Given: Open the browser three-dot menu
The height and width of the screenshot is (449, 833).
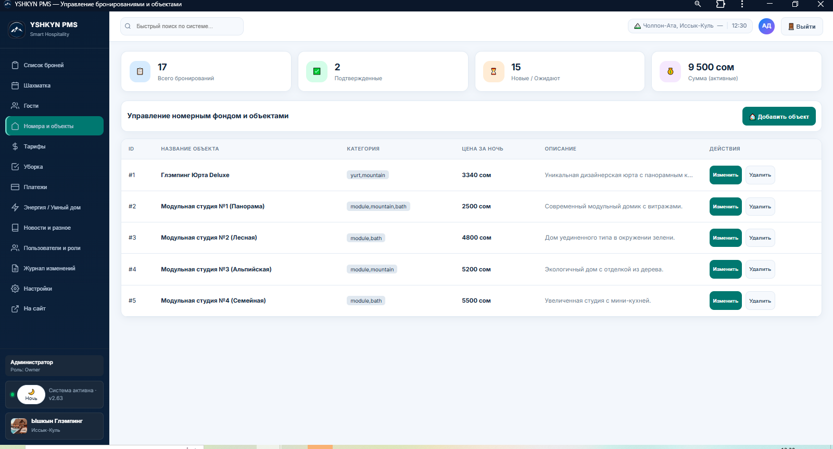Looking at the screenshot, I should [x=742, y=4].
